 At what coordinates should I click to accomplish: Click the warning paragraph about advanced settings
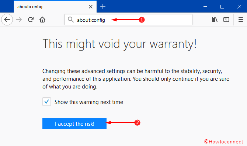[x=136, y=79]
